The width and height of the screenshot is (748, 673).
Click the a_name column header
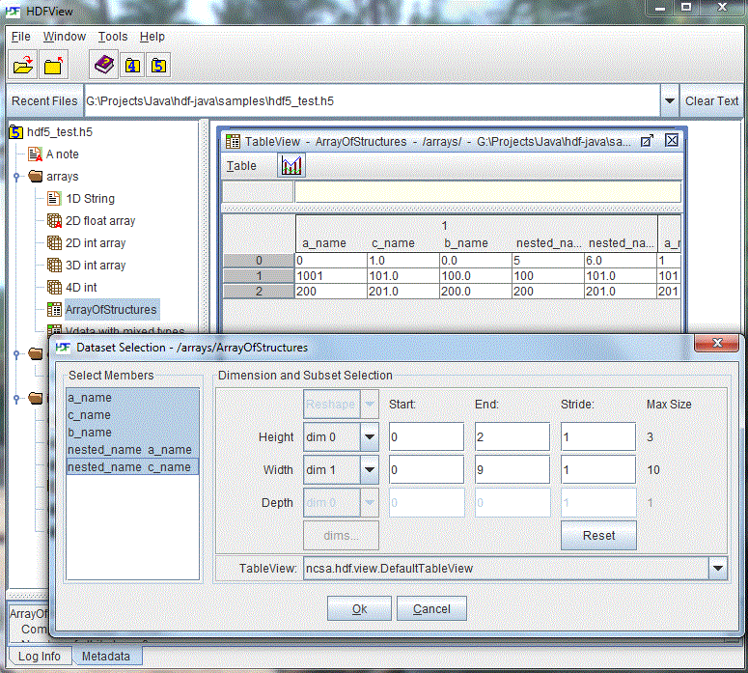point(324,243)
